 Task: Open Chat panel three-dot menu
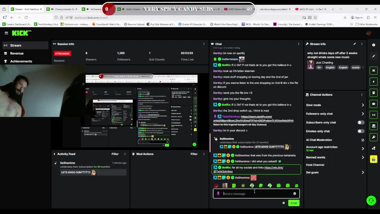pos(298,44)
